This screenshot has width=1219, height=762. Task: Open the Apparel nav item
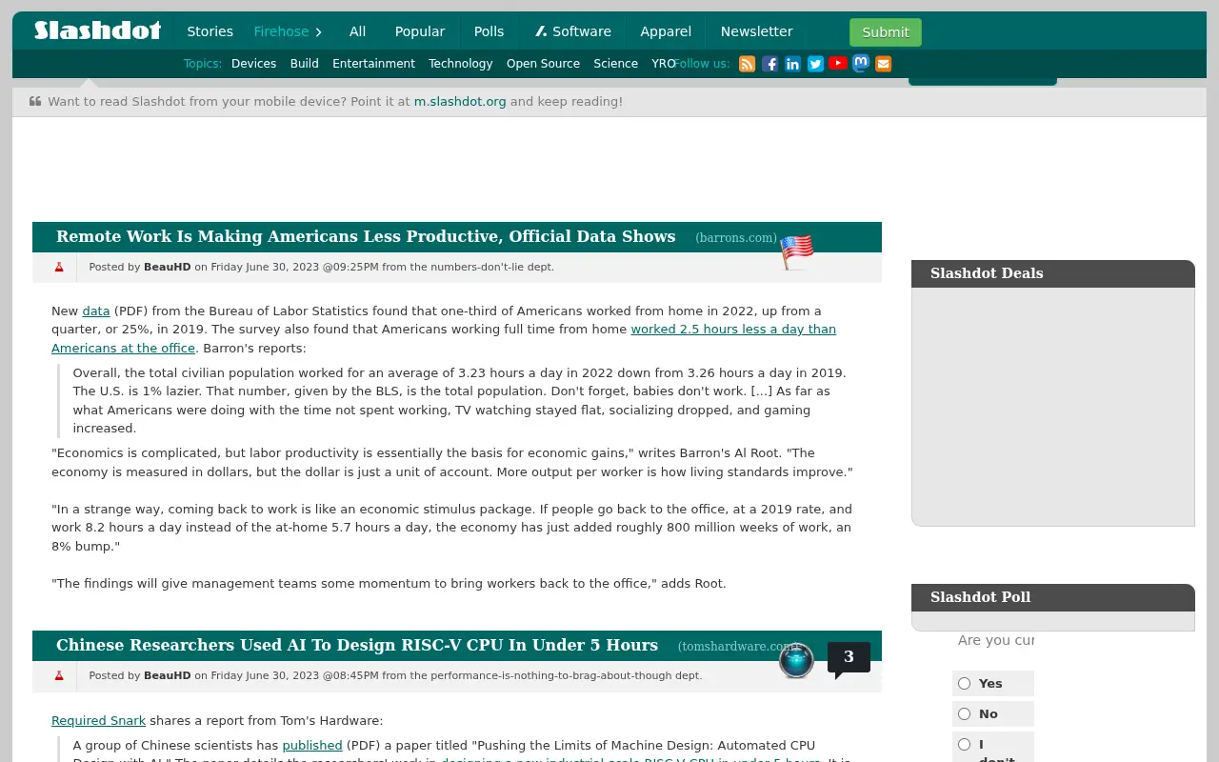(x=666, y=31)
